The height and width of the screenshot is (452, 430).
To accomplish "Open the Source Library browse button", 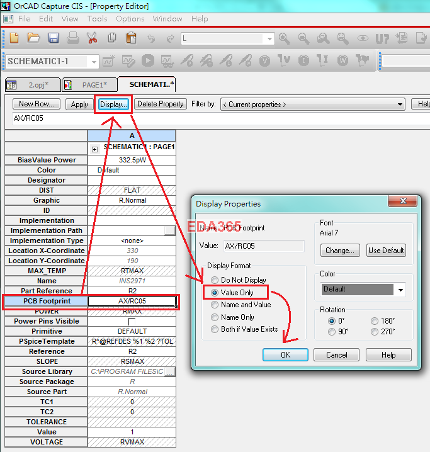I will (170, 372).
